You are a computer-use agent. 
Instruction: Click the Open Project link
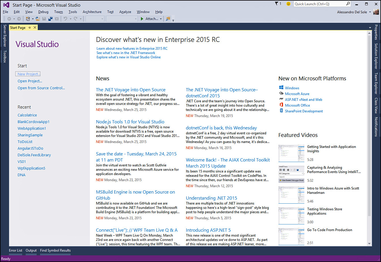coord(30,81)
